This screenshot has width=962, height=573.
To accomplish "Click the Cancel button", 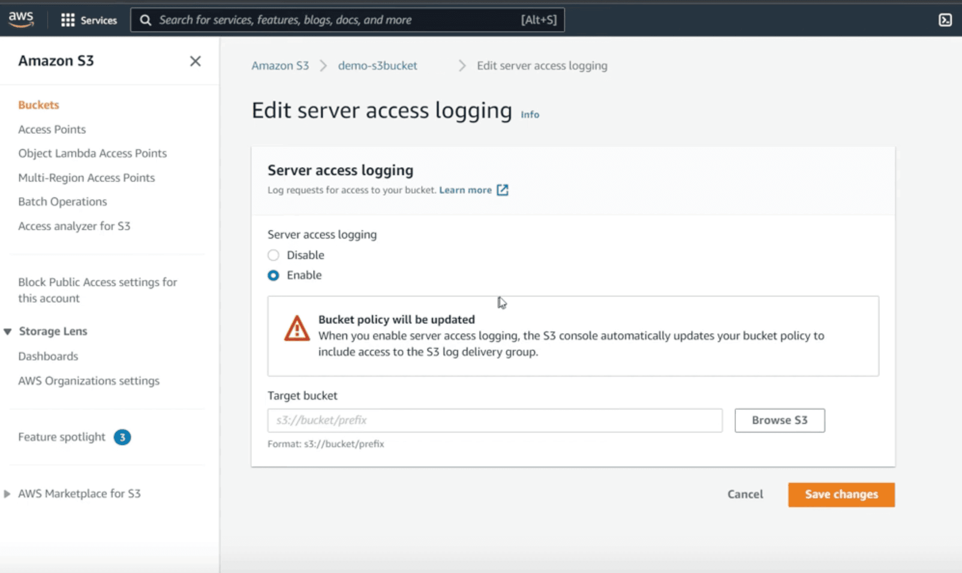I will (x=745, y=495).
